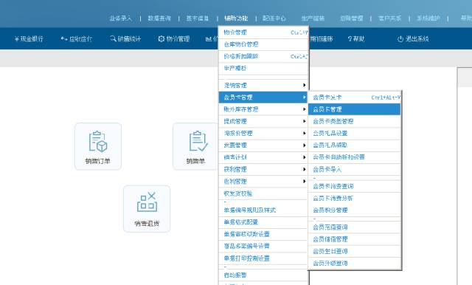Expand the 账外库存管理 submenu arrow
The height and width of the screenshot is (285, 472).
[x=305, y=109]
